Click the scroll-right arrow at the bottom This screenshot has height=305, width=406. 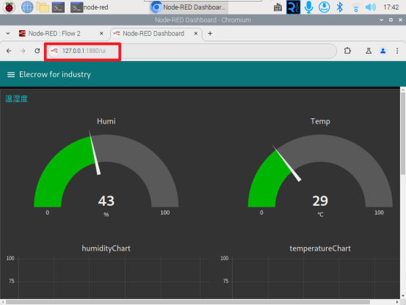[397, 302]
